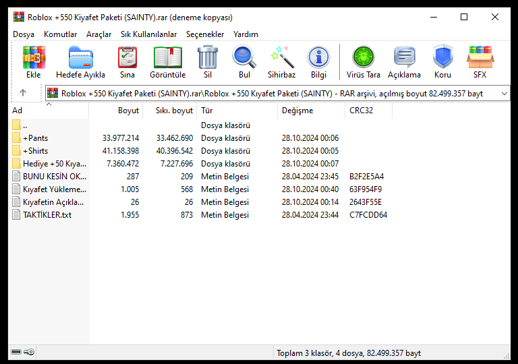Select the Hediye +50 Kıya... folder name
This screenshot has width=518, height=364.
click(55, 164)
